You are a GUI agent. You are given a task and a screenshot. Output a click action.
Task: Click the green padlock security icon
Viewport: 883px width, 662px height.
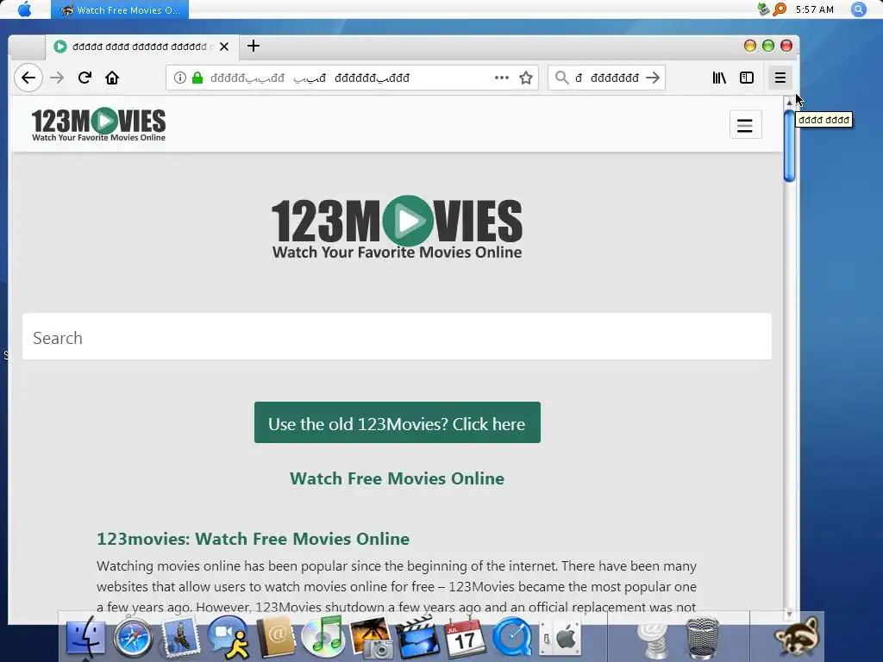point(197,78)
